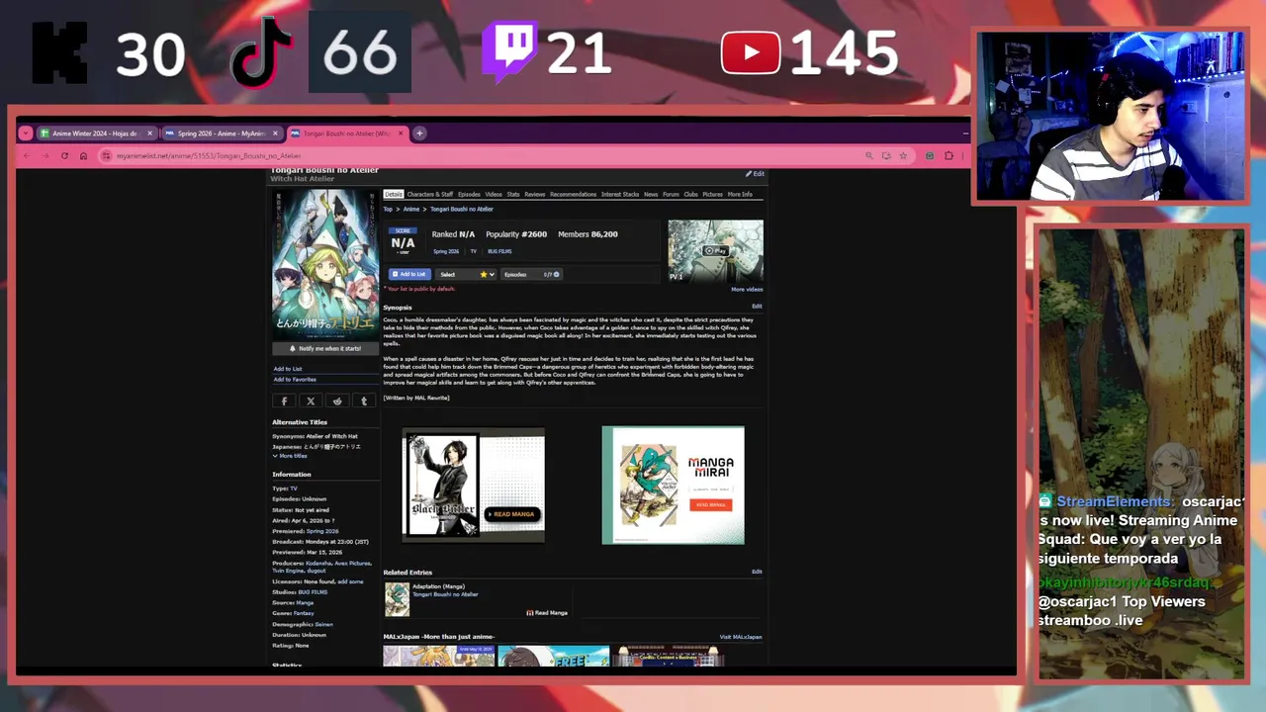The height and width of the screenshot is (712, 1266).
Task: Open the Details tab
Action: [394, 194]
